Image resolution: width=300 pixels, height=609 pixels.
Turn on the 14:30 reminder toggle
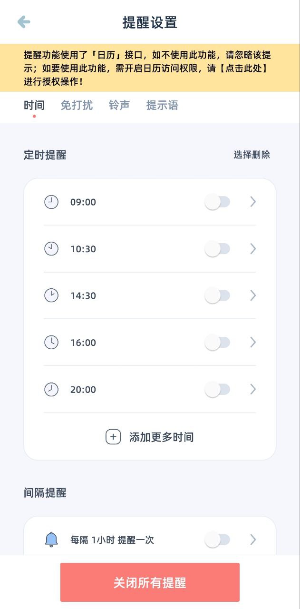217,295
